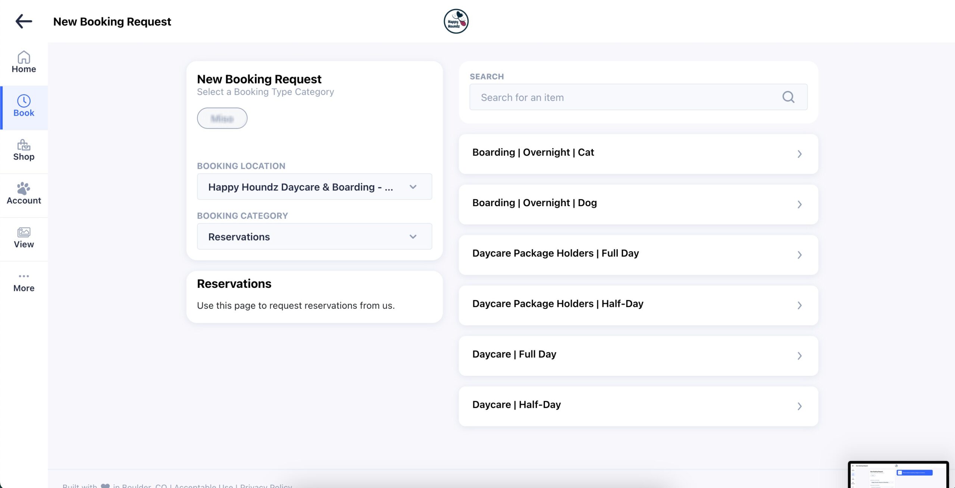
Task: Open Daycare | Full Day booking
Action: click(638, 356)
